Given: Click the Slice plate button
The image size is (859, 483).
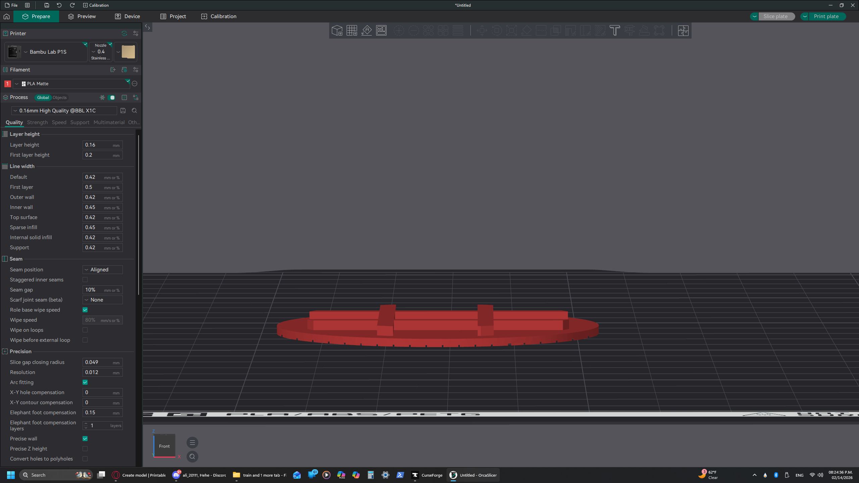Looking at the screenshot, I should [x=776, y=16].
